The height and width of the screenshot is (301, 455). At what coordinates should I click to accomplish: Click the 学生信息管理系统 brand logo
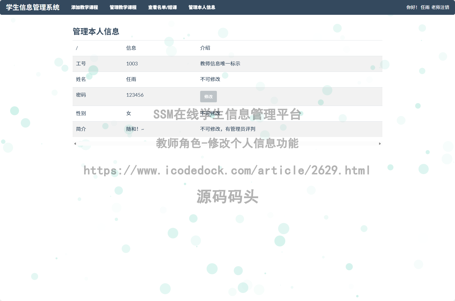(32, 8)
